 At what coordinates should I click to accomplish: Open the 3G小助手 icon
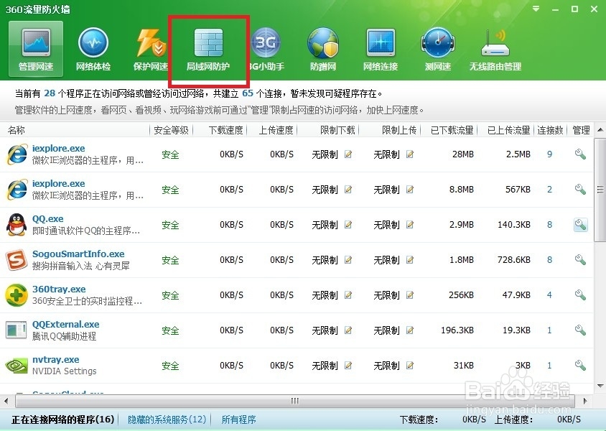[x=266, y=50]
